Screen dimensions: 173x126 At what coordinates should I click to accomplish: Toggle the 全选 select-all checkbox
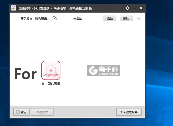(18, 112)
